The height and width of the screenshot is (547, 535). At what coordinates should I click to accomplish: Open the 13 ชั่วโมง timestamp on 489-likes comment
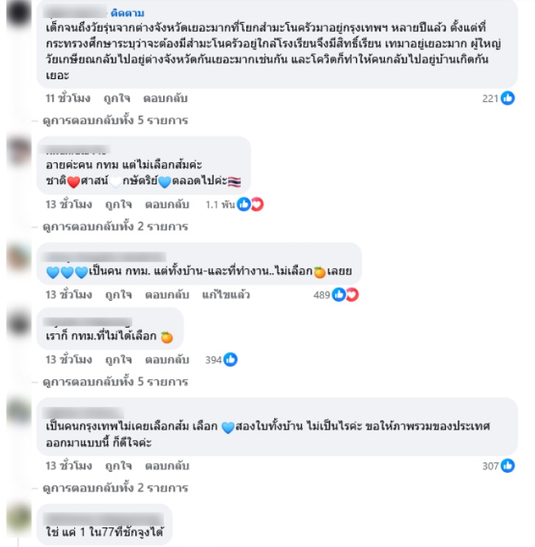pyautogui.click(x=69, y=295)
